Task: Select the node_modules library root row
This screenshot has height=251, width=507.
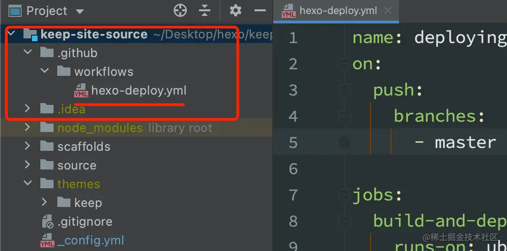Action: [136, 128]
